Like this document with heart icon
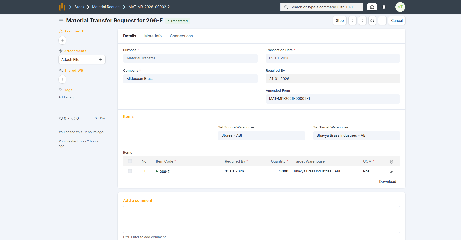Screen dimensions: 461x240 click(61, 118)
